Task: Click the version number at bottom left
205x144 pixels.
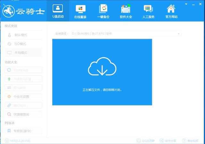Action: pyautogui.click(x=20, y=140)
